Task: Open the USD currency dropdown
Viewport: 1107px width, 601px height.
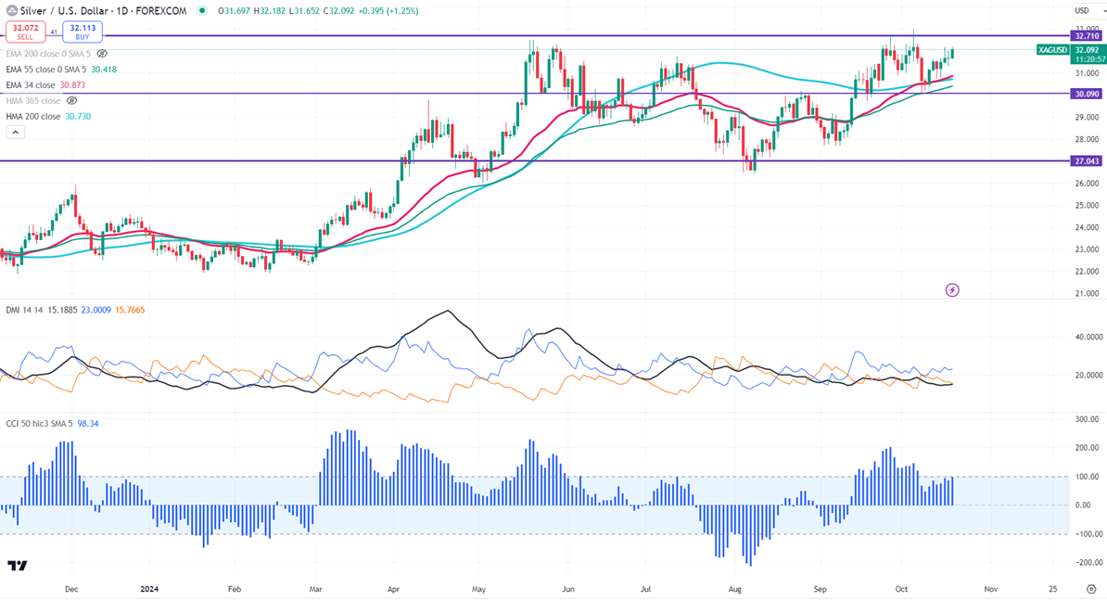Action: pos(1088,10)
